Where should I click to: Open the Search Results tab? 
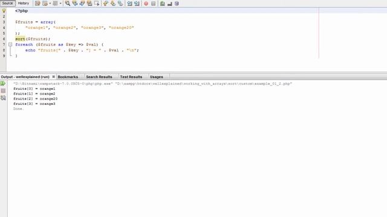(x=99, y=77)
